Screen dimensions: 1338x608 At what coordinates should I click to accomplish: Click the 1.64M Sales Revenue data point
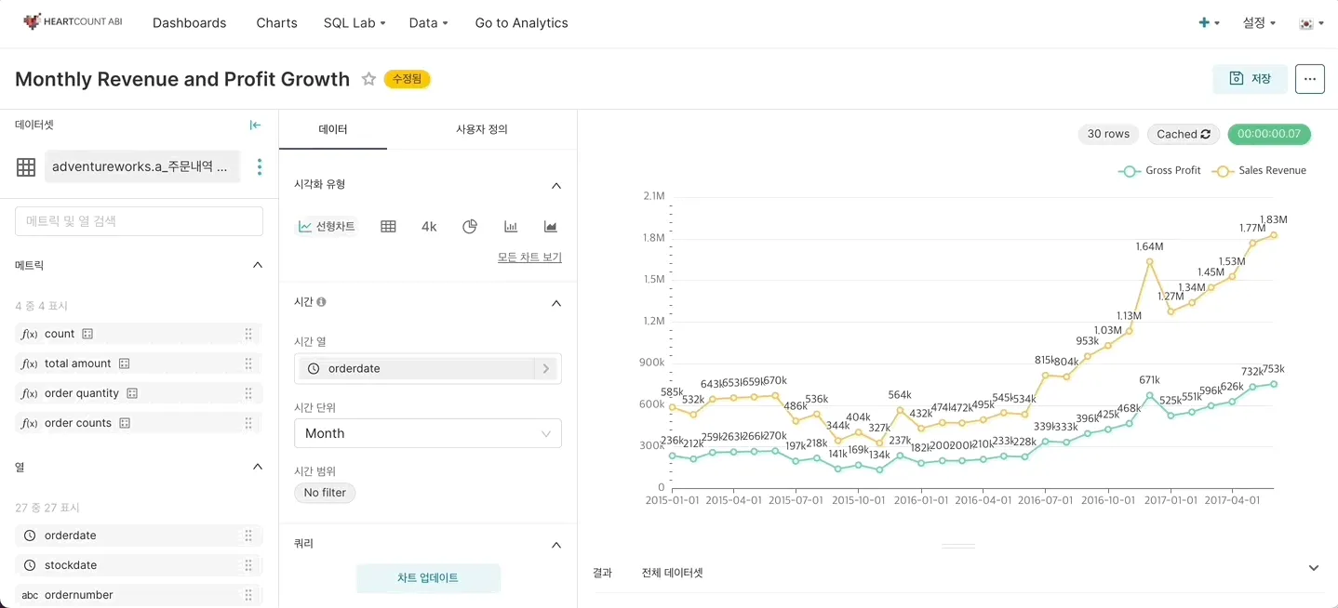(1150, 262)
